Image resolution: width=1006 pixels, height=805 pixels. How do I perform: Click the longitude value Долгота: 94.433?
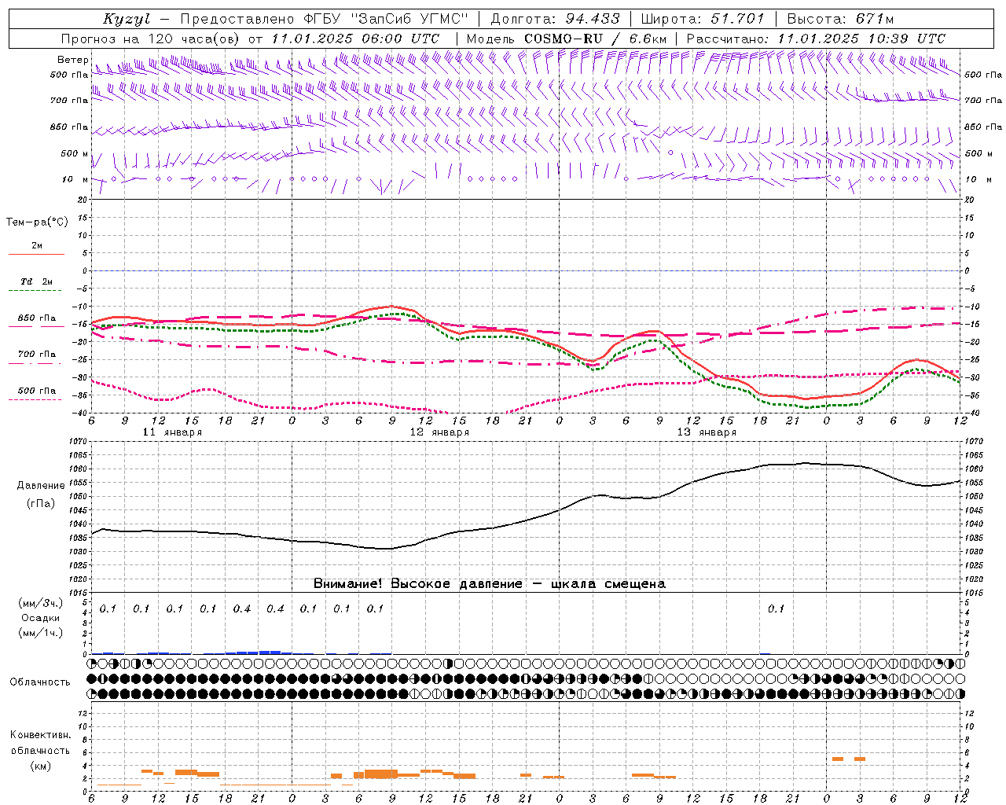(x=555, y=19)
